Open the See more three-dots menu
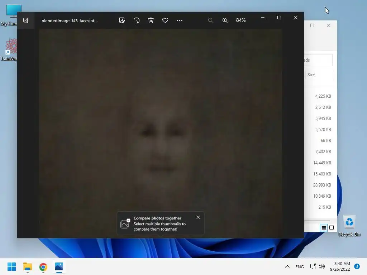 pos(180,20)
